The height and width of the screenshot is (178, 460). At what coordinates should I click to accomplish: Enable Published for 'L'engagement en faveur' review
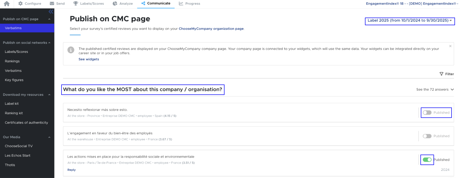pos(427,136)
